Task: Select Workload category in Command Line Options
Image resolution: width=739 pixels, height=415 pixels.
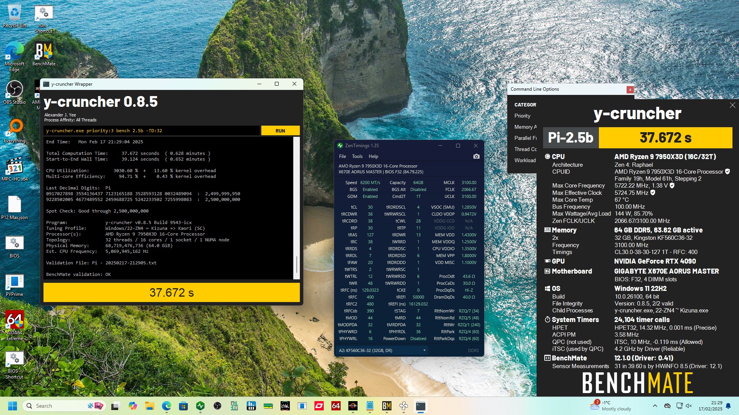Action: [x=525, y=160]
